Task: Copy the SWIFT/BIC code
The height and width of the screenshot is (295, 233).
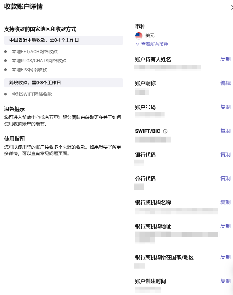Action: pos(225,131)
